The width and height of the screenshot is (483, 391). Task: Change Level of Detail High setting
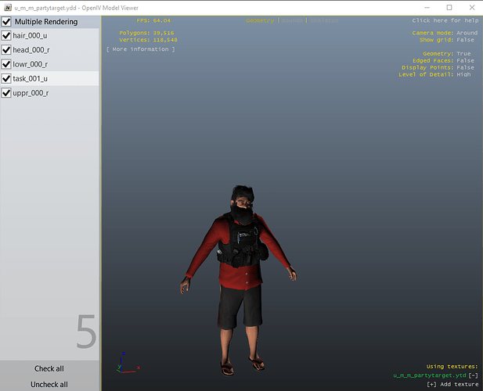(467, 74)
